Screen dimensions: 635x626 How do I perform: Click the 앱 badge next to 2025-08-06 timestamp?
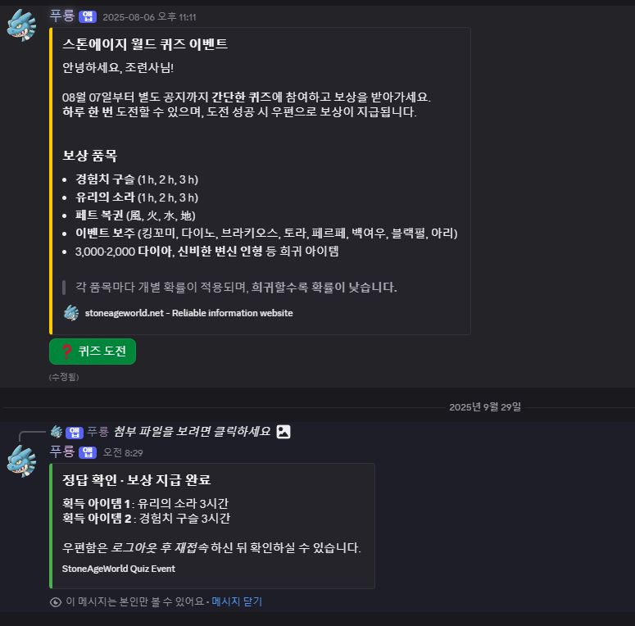click(88, 16)
